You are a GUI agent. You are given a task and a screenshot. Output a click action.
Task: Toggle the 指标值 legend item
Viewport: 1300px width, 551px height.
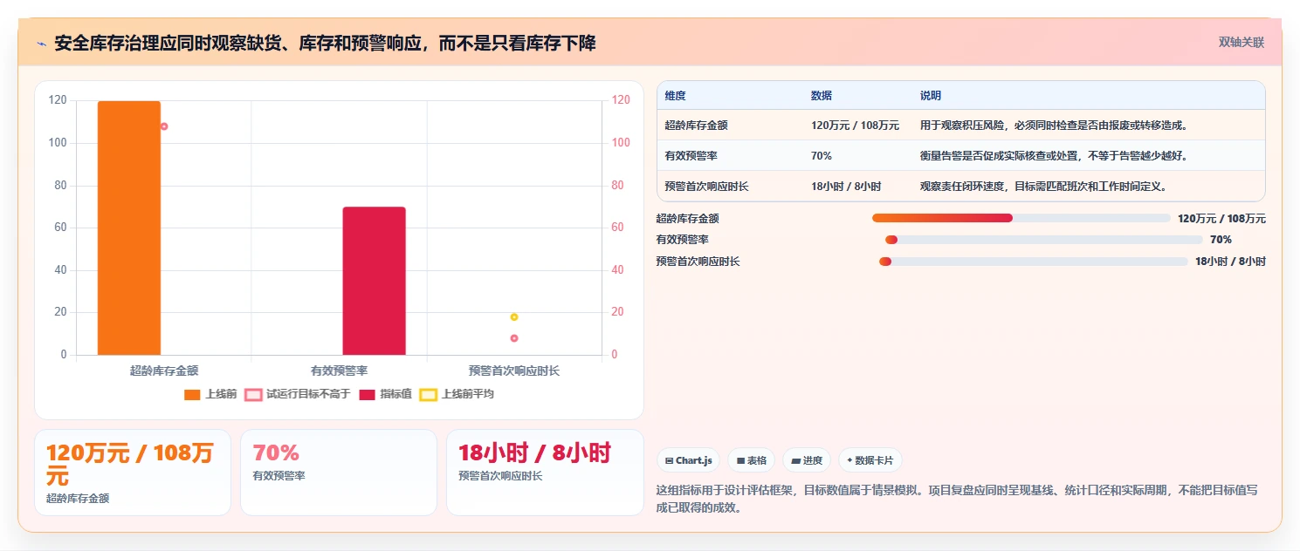pos(385,394)
